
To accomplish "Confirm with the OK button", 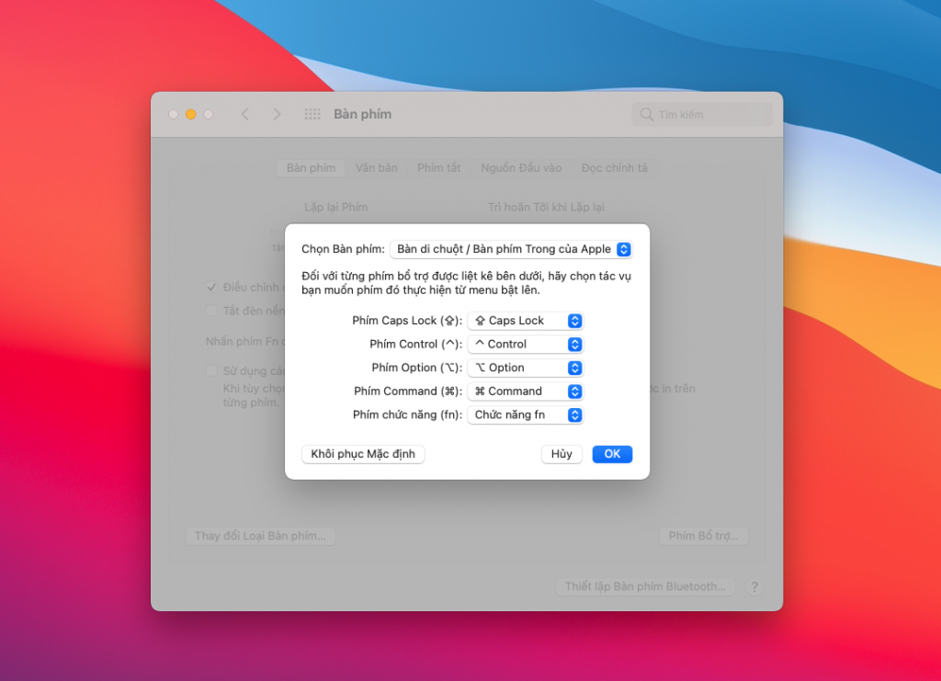I will coord(612,454).
